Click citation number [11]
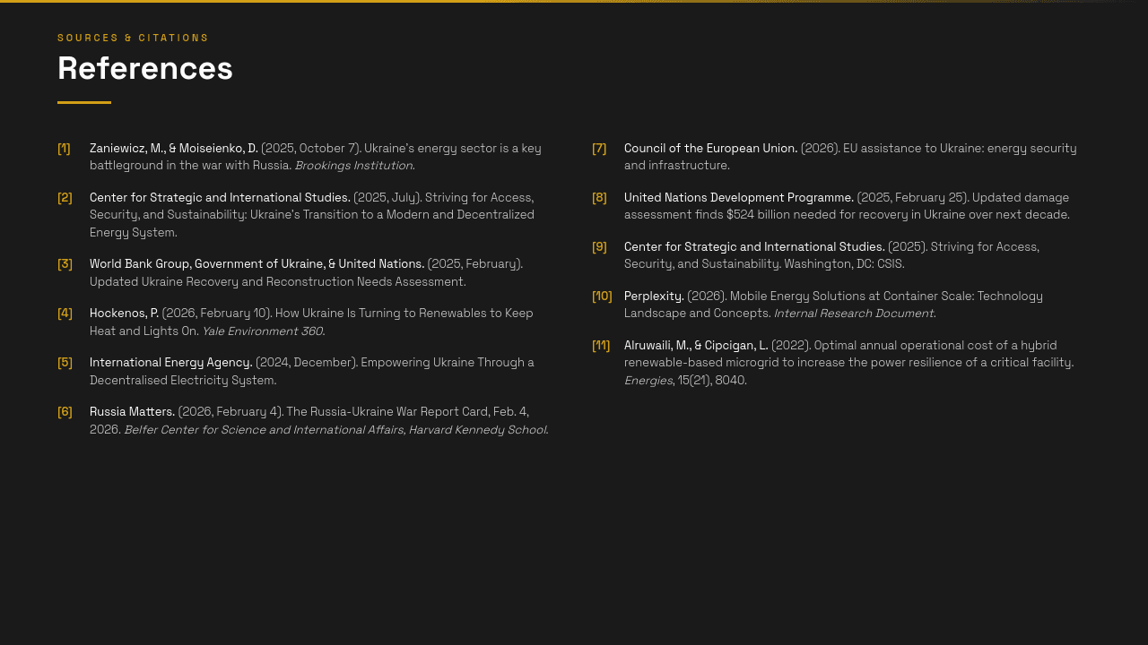1148x645 pixels. (x=601, y=346)
